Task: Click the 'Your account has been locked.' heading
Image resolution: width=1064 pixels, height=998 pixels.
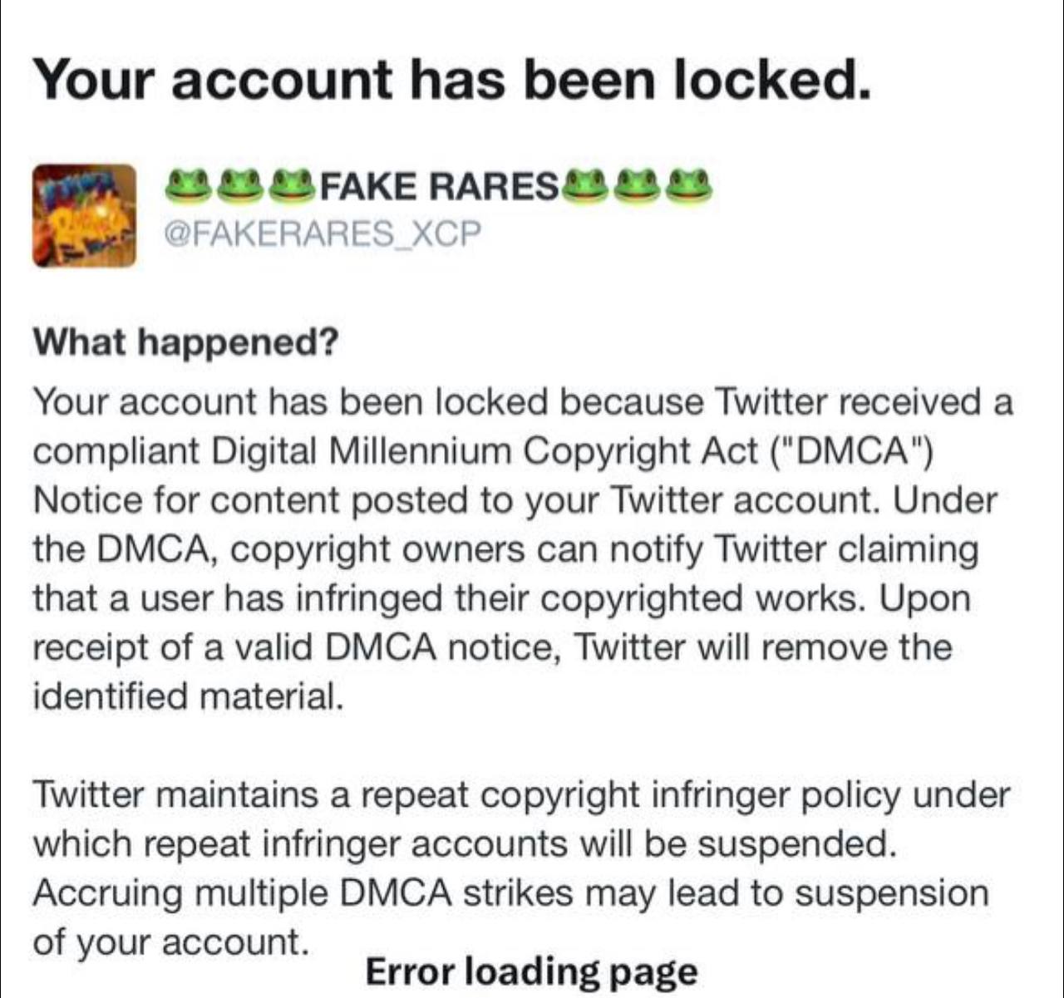Action: [452, 80]
